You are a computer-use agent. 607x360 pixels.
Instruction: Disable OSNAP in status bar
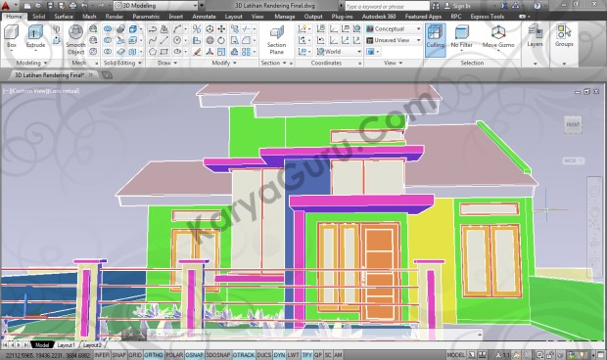pyautogui.click(x=194, y=355)
